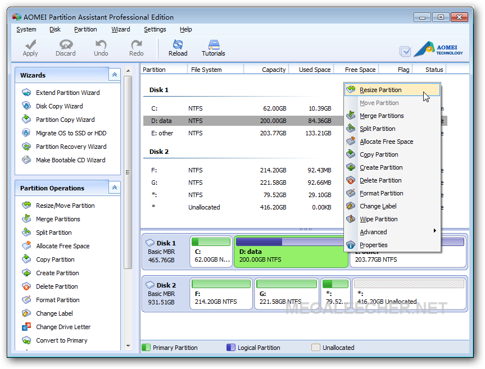The width and height of the screenshot is (485, 369).
Task: Collapse the Partition Operations panel
Action: tap(115, 188)
